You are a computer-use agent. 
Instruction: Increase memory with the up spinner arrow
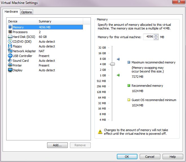(156, 35)
